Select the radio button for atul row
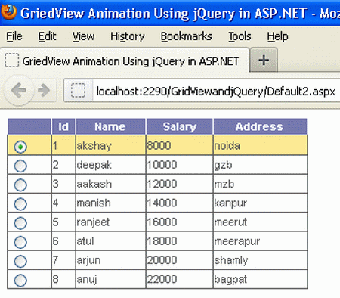 pyautogui.click(x=20, y=242)
